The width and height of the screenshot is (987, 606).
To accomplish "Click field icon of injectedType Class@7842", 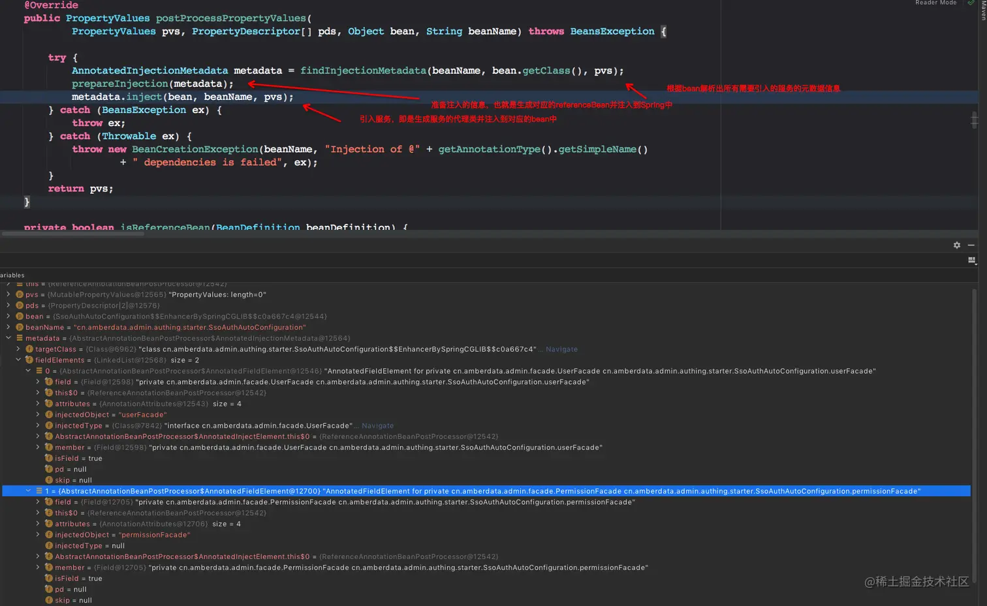I will coord(49,426).
